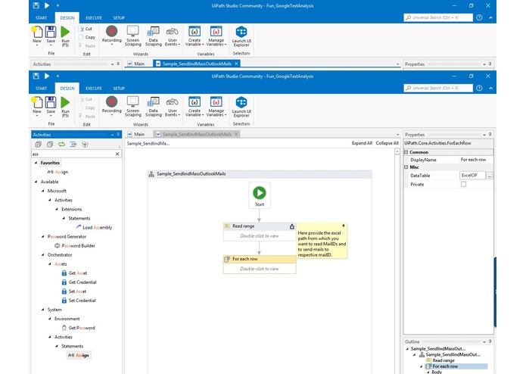This screenshot has width=526, height=374.
Task: Click collapse-all icon in Activities panel toolbar
Action: click(x=50, y=145)
